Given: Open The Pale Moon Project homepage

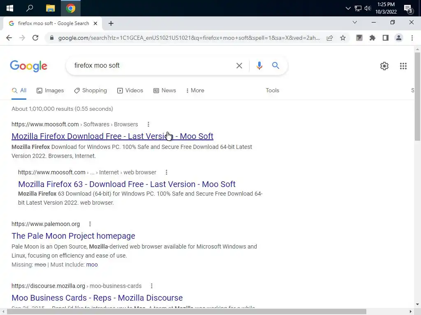Looking at the screenshot, I should [73, 236].
